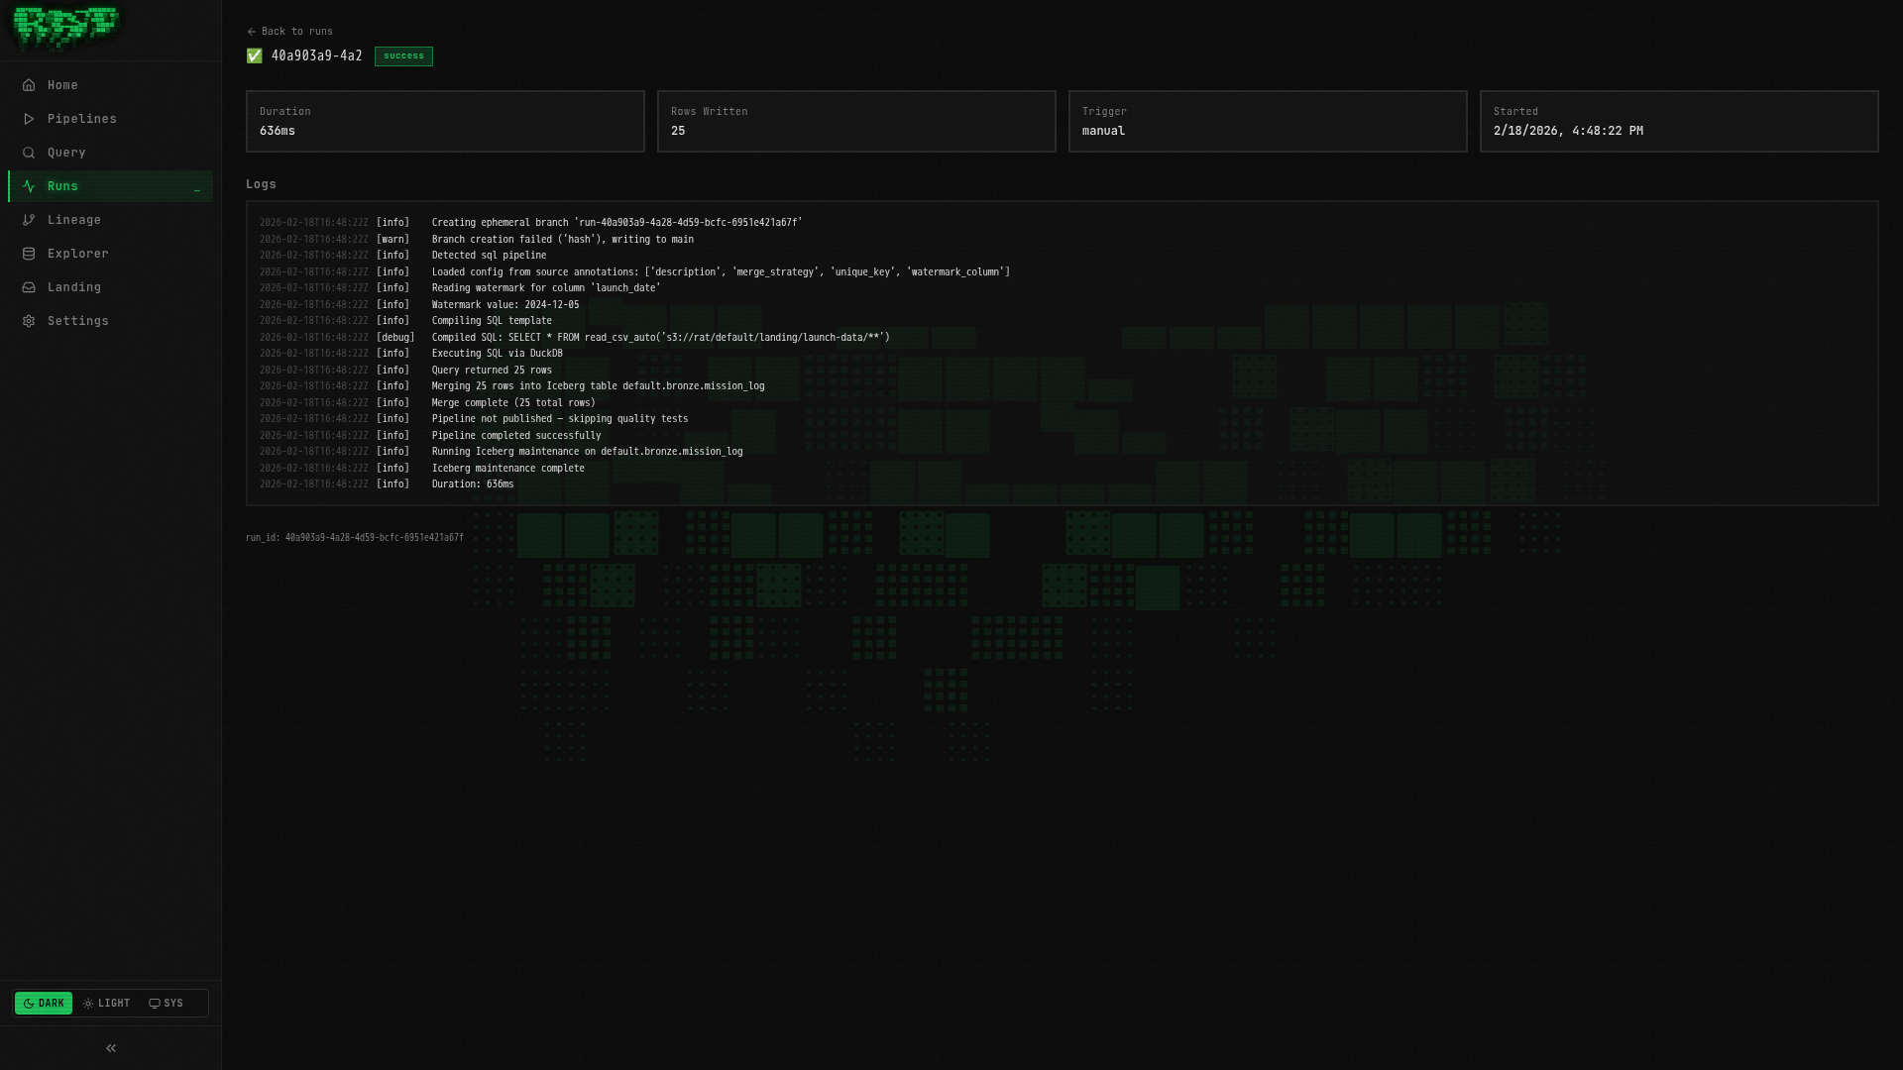The image size is (1903, 1070).
Task: Collapse the Logs panel header
Action: 262,184
